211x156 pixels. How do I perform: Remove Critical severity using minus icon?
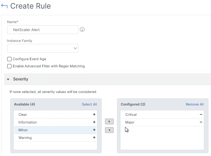[x=201, y=114]
